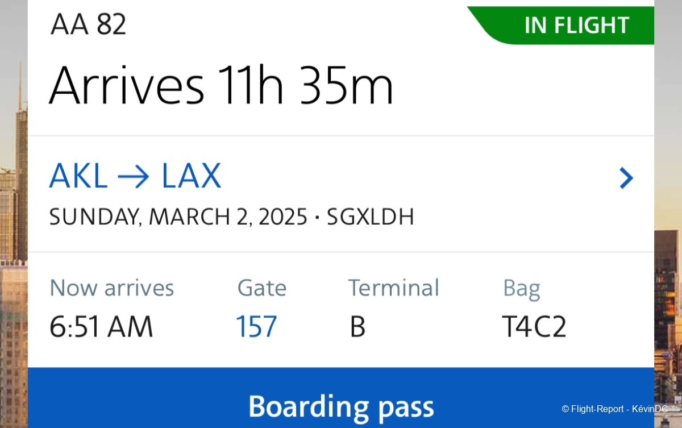Tap the 6:51 AM arrival time
Image resolution: width=682 pixels, height=428 pixels.
pos(101,327)
